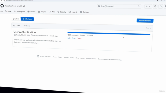Open the command palette icon in search bar
The image size is (166, 93).
click(139, 6)
